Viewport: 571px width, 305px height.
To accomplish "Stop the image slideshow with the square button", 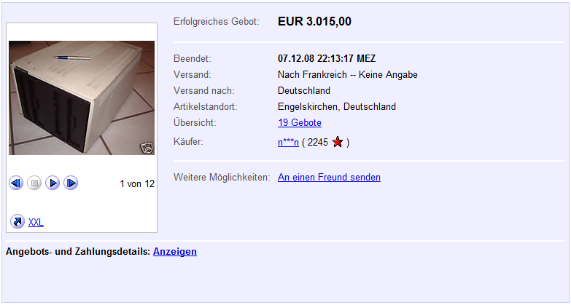I will (34, 183).
